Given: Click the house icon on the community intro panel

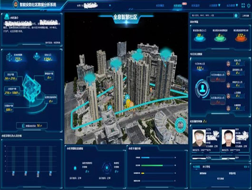Looking at the screenshot, I should tap(7, 16).
